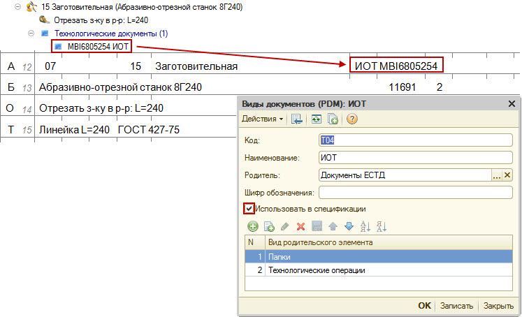The width and height of the screenshot is (522, 317).
Task: Click the help question mark icon
Action: coord(352,119)
